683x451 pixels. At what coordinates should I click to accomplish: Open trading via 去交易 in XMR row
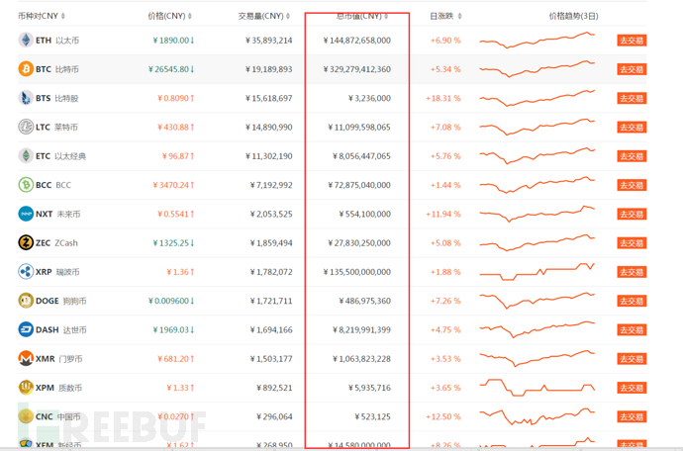pos(632,359)
